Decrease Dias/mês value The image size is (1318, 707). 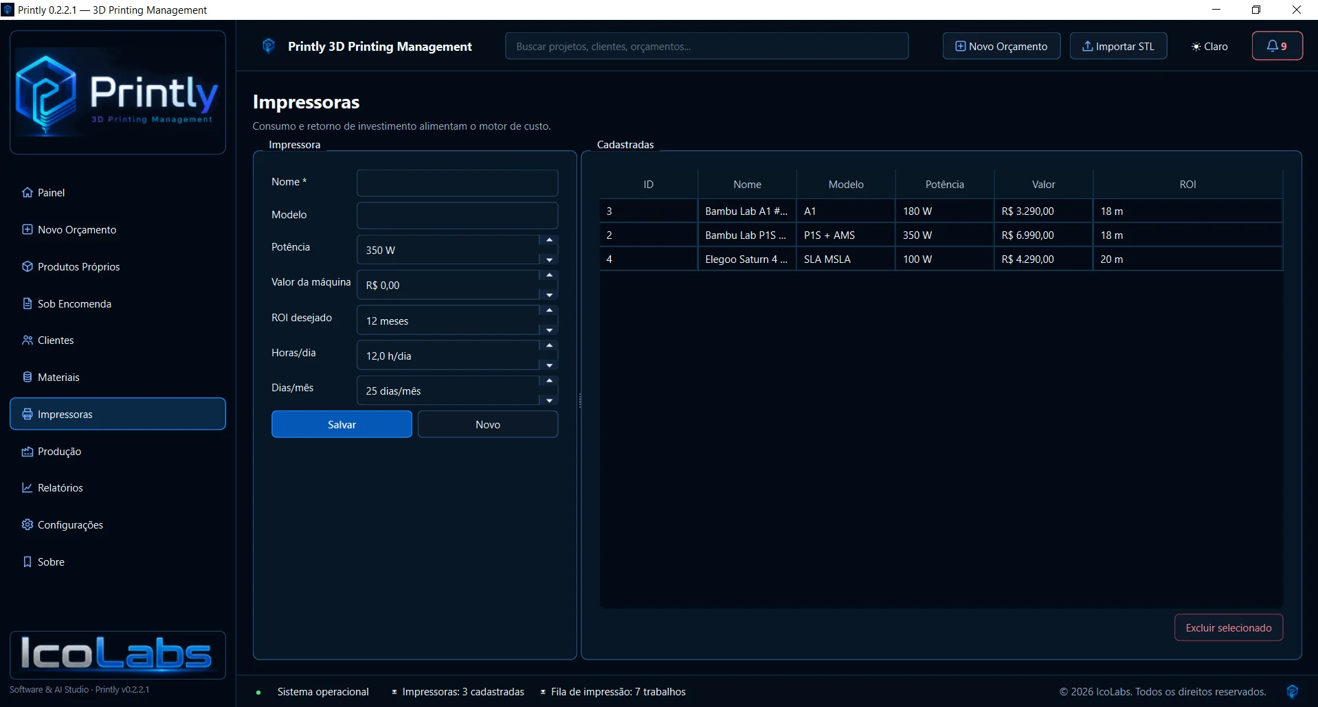point(549,400)
